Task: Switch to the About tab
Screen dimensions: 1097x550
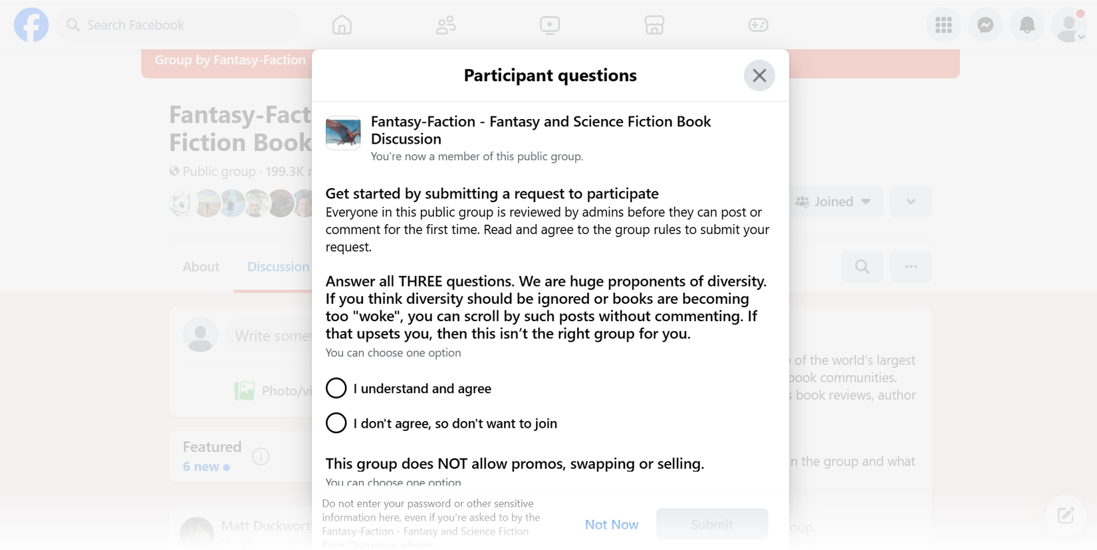Action: [x=201, y=266]
